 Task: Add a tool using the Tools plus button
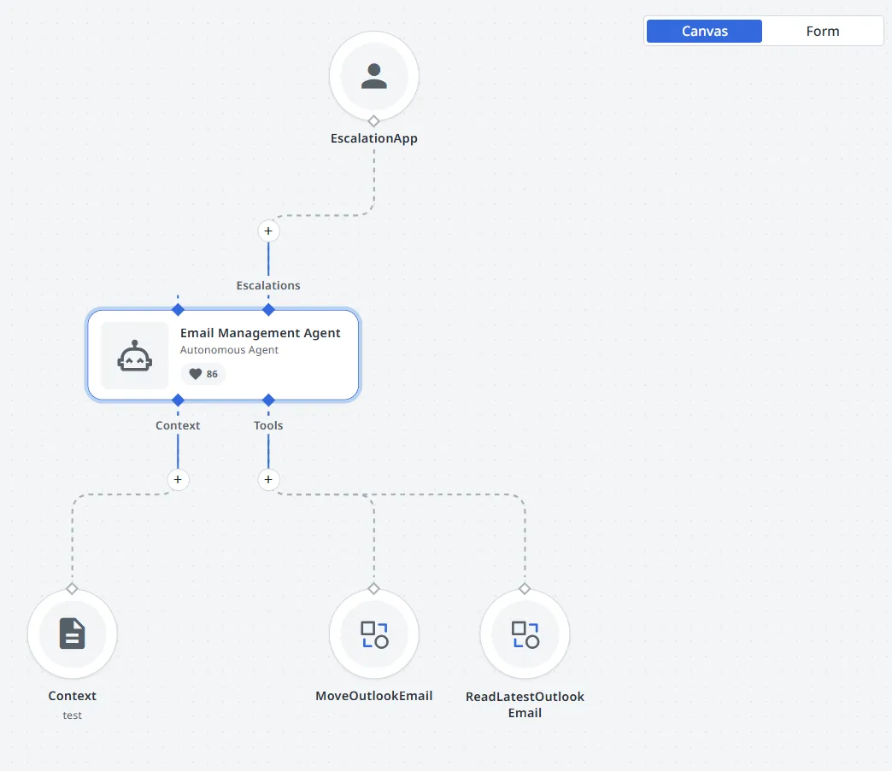(x=268, y=480)
